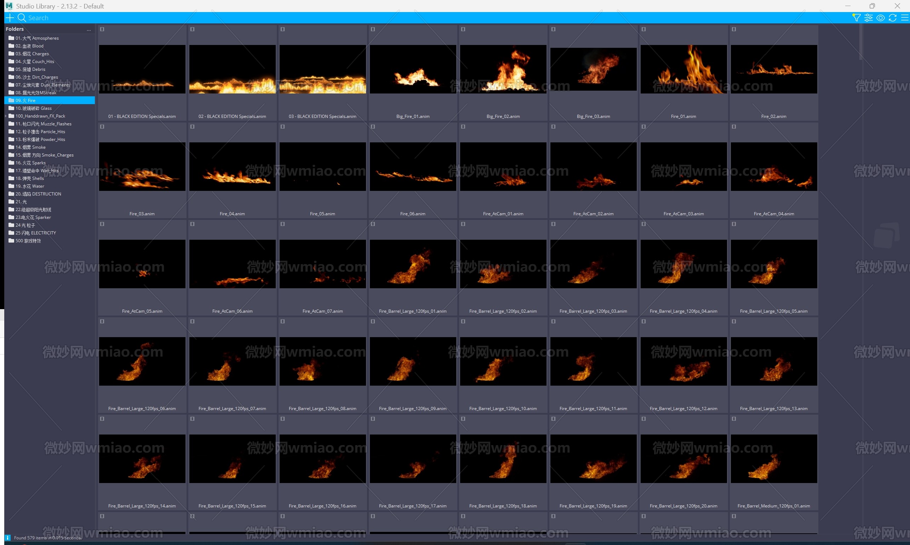Click the refresh sync icon
The image size is (910, 545).
pyautogui.click(x=892, y=18)
